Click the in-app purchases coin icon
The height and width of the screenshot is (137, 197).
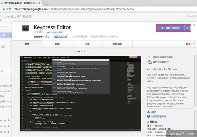(x=93, y=37)
